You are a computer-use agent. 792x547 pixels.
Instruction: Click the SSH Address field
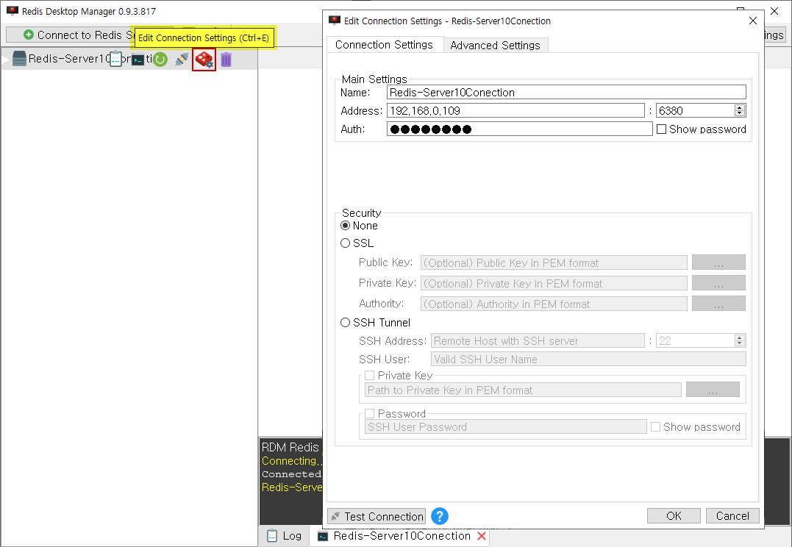point(538,341)
